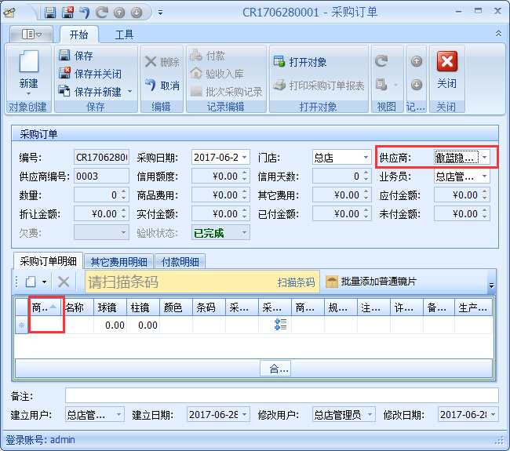Click the red 关闭 (Close) ribbon icon
510x451 pixels.
pos(446,63)
